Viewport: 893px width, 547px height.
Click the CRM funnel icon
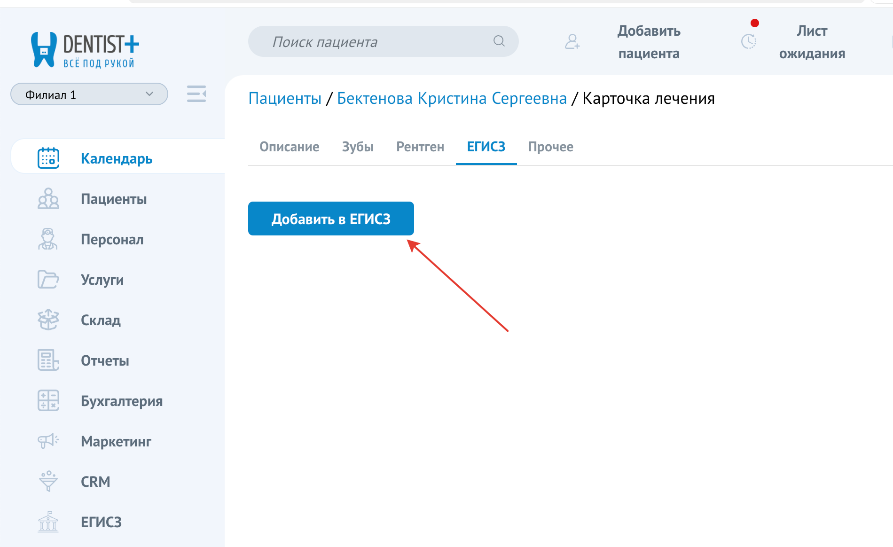tap(48, 482)
